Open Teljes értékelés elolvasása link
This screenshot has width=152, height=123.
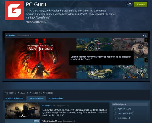(x=52, y=121)
